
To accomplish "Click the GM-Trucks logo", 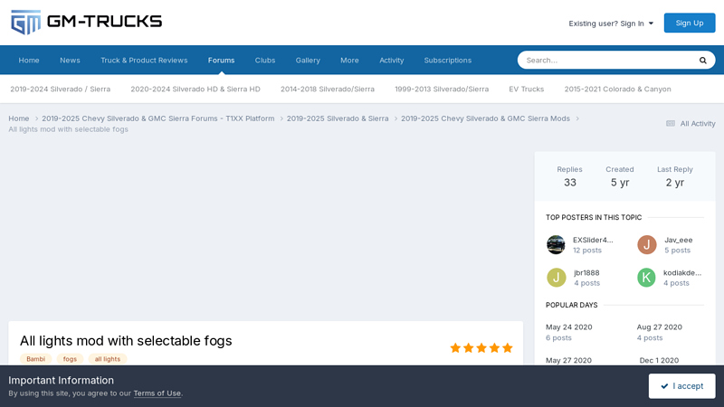I will click(86, 22).
